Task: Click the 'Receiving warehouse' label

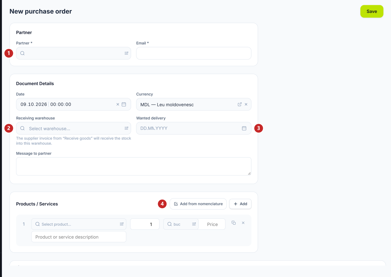Action: tap(35, 118)
